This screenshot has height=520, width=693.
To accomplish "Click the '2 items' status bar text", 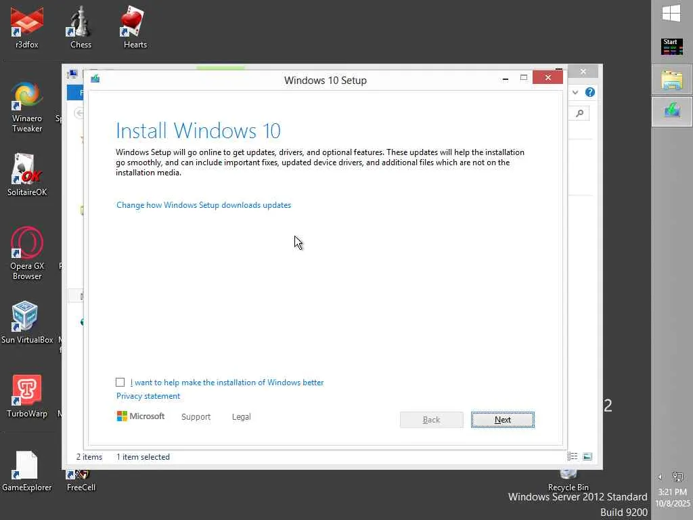I will [x=89, y=457].
